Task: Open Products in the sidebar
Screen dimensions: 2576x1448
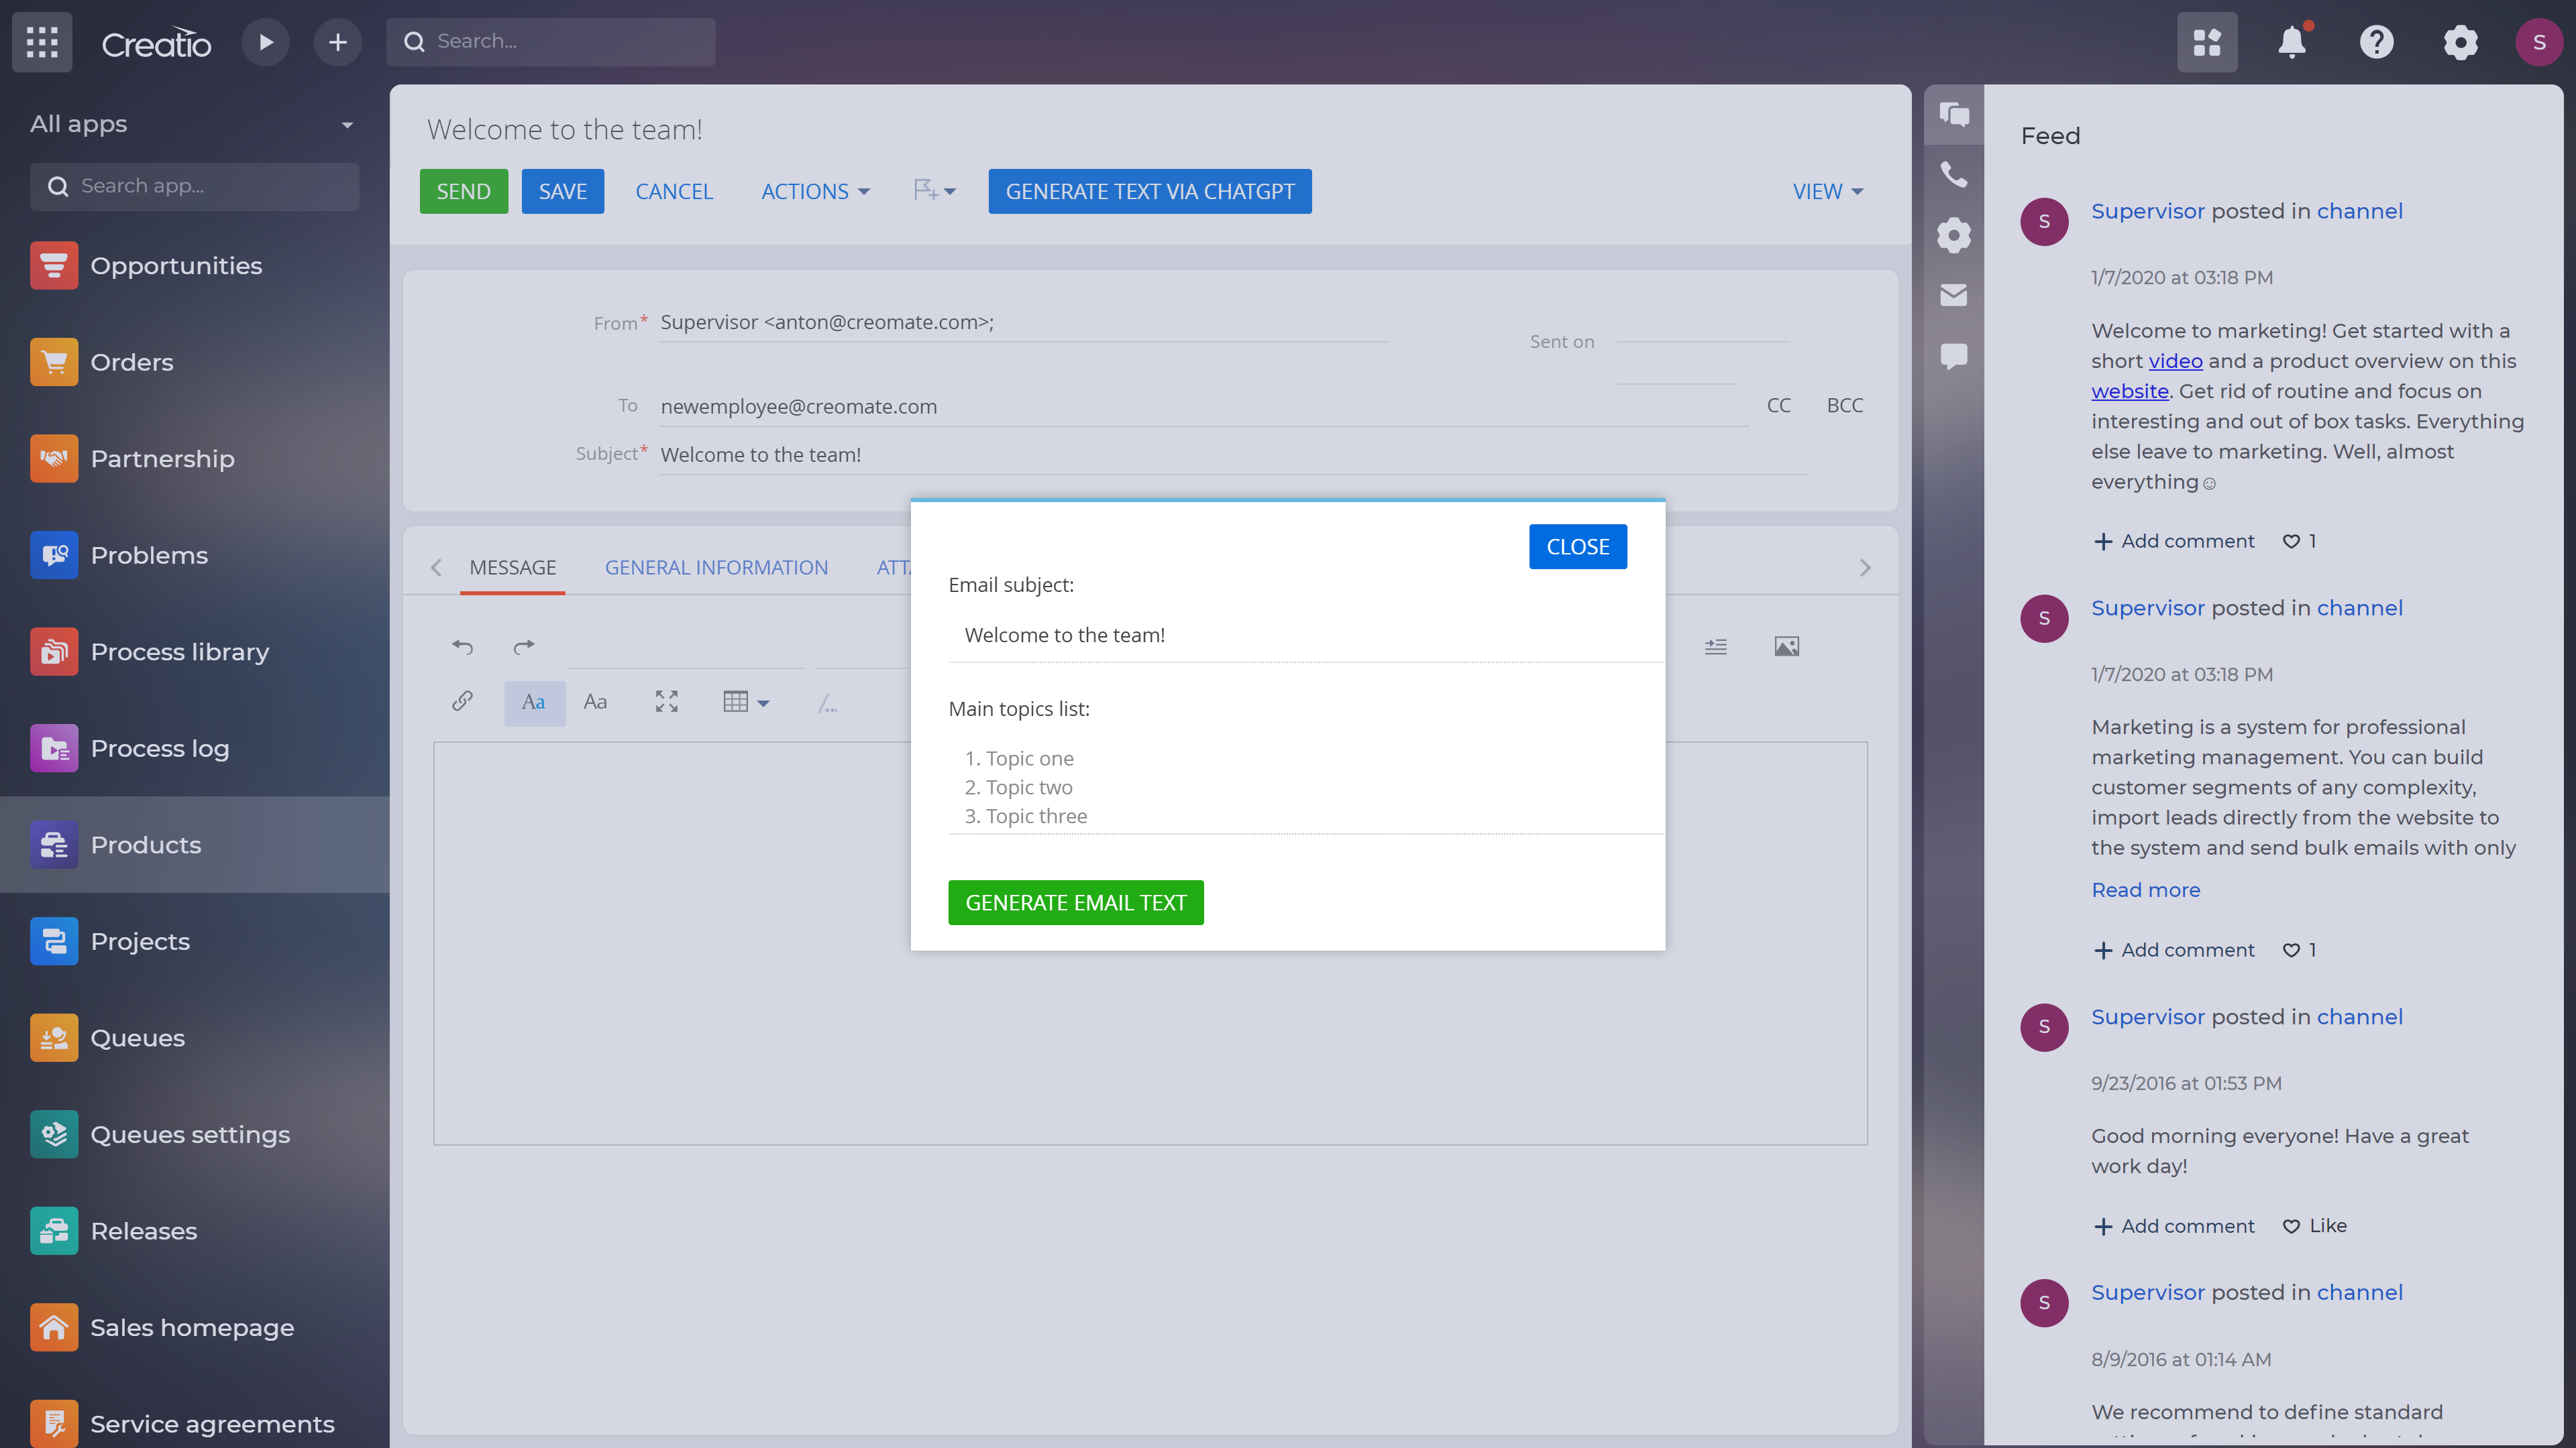Action: [x=195, y=845]
